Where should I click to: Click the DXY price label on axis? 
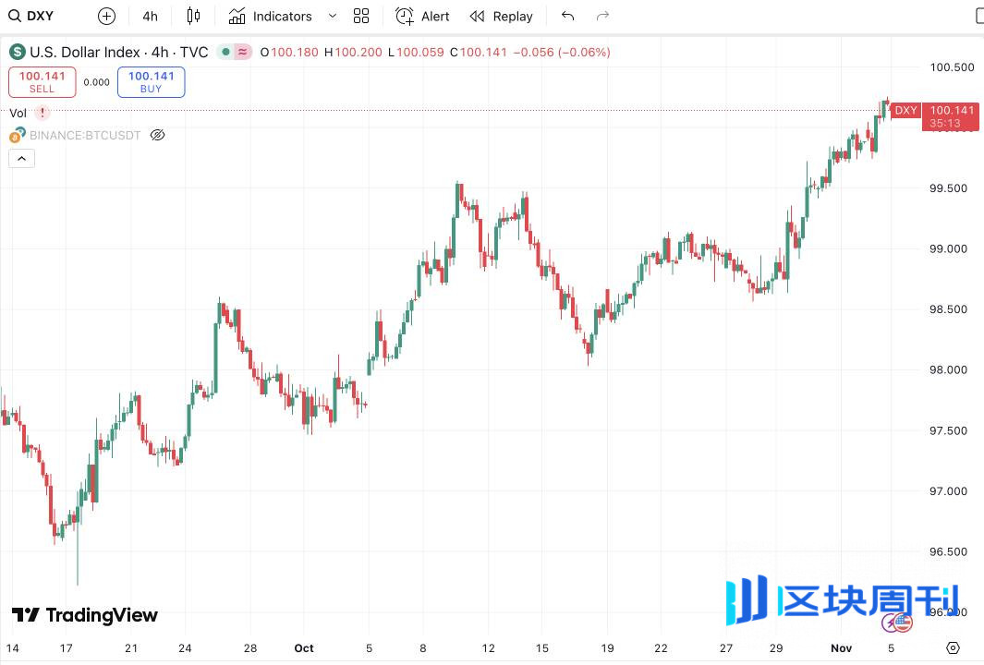click(x=905, y=111)
